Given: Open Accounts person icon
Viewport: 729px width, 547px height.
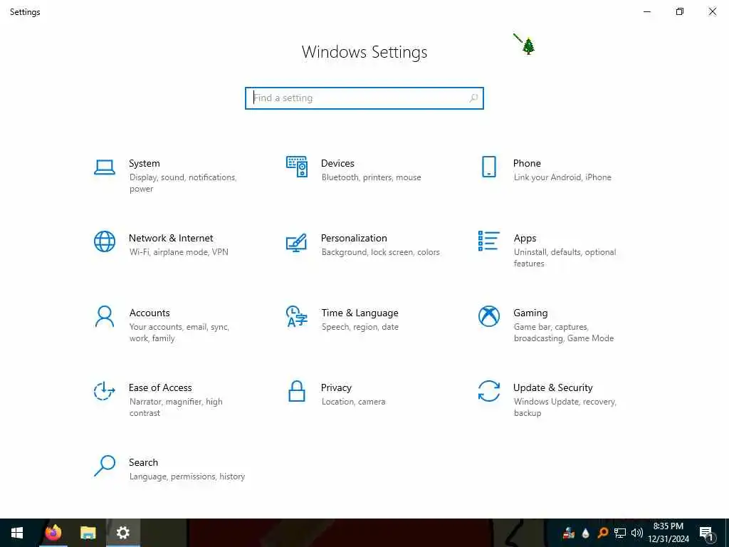Looking at the screenshot, I should tap(105, 317).
